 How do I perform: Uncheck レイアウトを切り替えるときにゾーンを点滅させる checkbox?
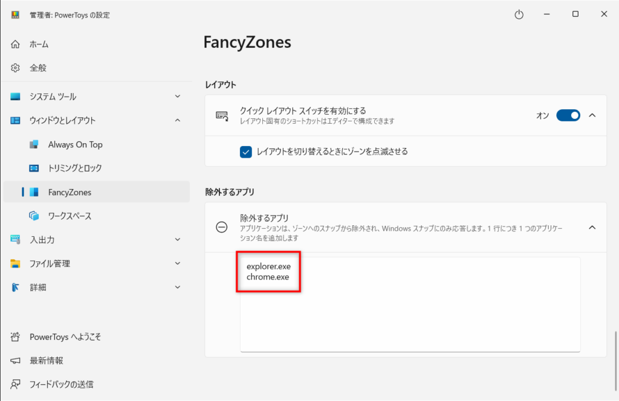(246, 152)
